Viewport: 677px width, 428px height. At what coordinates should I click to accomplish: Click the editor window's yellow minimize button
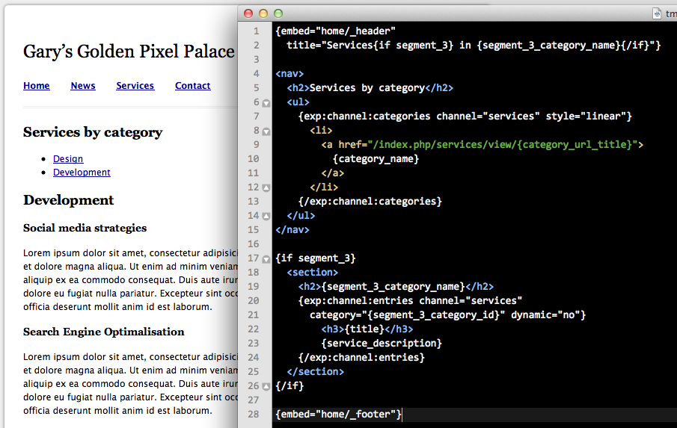click(x=263, y=13)
